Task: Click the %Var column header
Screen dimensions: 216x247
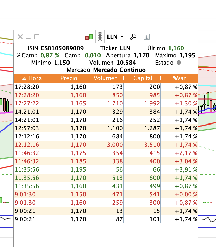Action: pos(179,78)
